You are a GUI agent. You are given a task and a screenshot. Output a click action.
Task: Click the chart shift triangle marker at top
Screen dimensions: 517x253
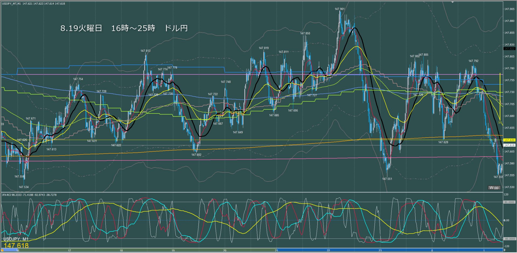453,2
